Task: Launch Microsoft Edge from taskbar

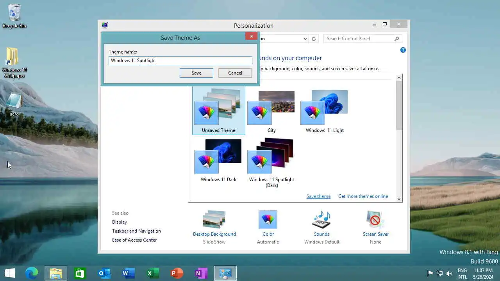Action: [32, 273]
